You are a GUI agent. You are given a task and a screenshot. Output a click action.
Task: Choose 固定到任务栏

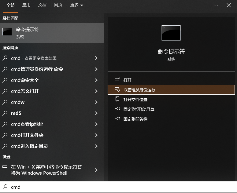pyautogui.click(x=171, y=119)
